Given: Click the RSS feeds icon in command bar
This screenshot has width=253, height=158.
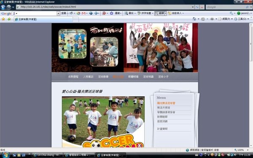Looking at the screenshot, I should [x=203, y=19].
